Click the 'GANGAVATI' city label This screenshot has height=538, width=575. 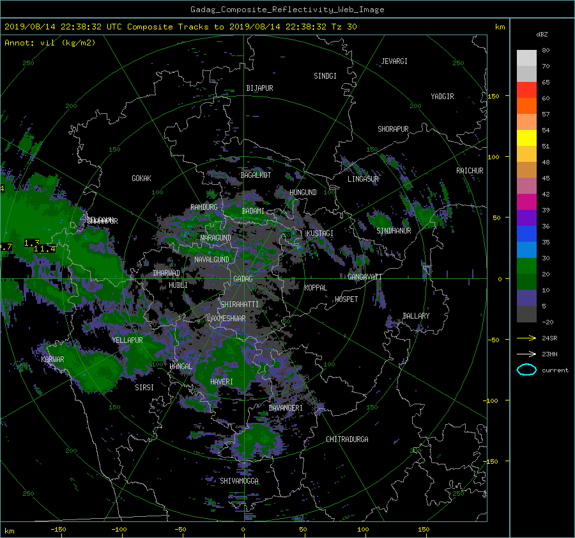(365, 277)
